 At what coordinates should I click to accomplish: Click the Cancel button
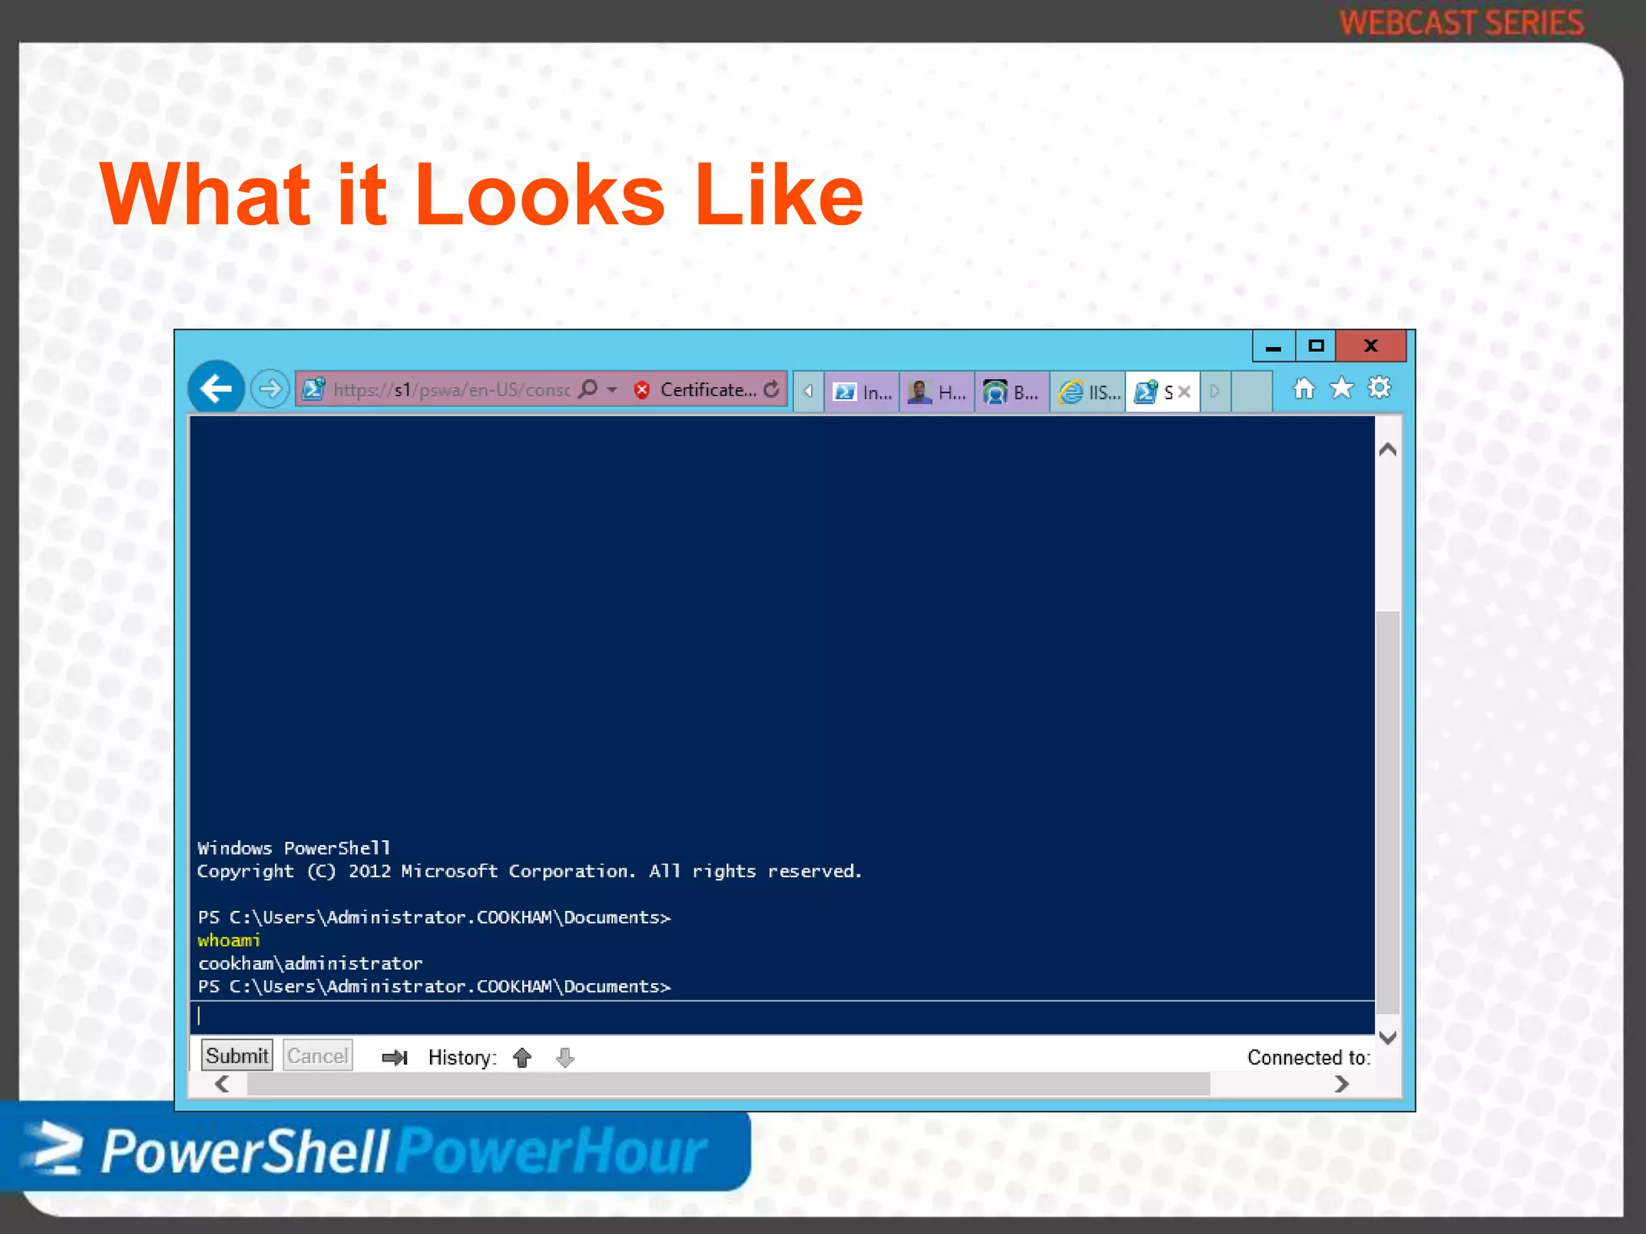pos(317,1056)
